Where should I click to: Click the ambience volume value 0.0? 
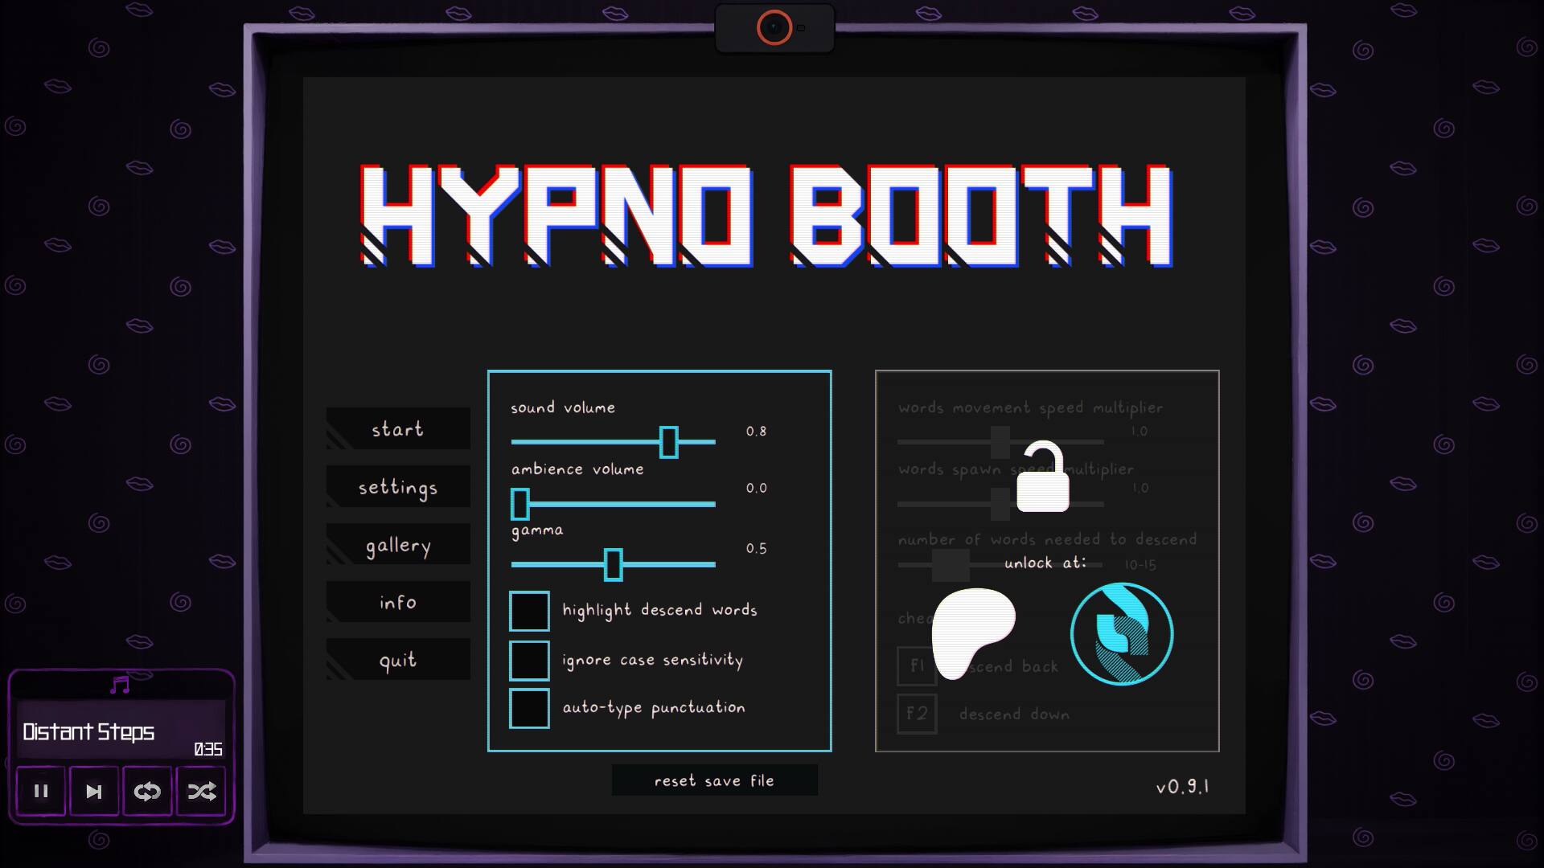point(756,488)
